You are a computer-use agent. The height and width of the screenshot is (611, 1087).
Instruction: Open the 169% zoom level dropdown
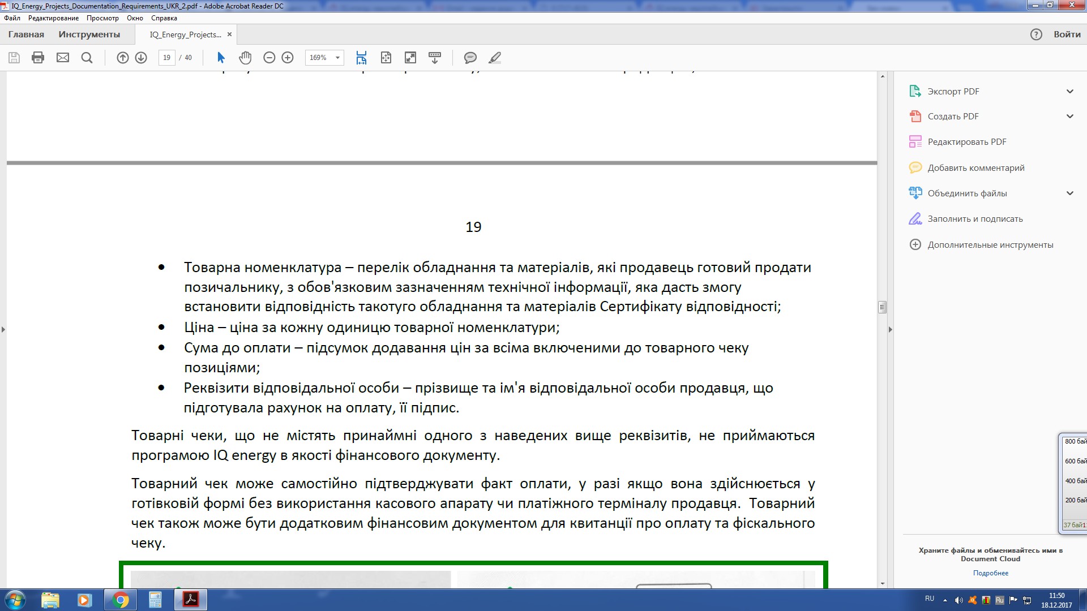tap(324, 58)
